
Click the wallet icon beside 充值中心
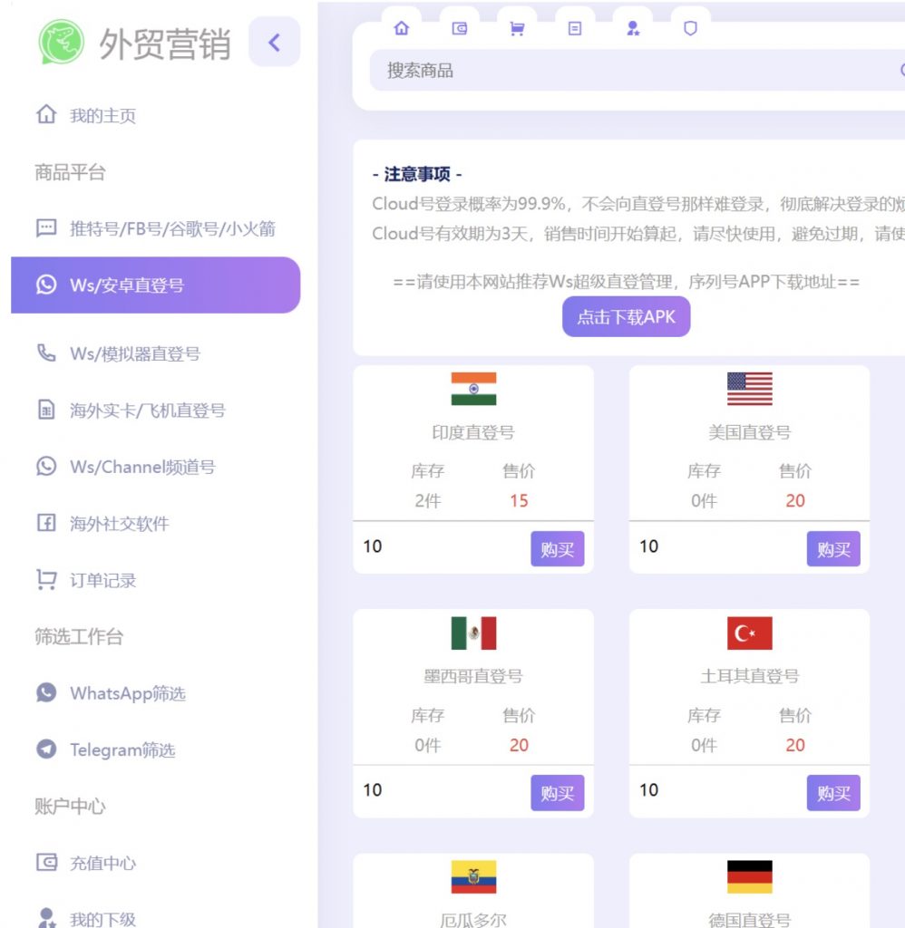point(46,863)
